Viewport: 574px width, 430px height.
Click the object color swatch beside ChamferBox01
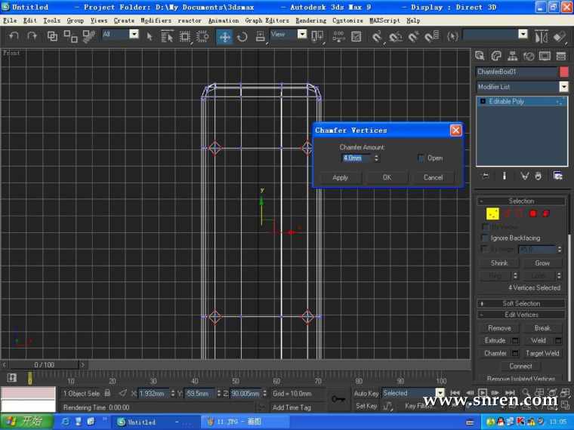coord(563,72)
